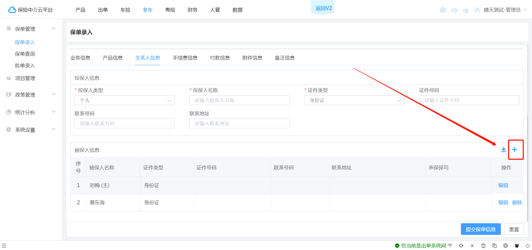The width and height of the screenshot is (532, 250).
Task: Open top-bar settings gear icon
Action: (x=443, y=10)
